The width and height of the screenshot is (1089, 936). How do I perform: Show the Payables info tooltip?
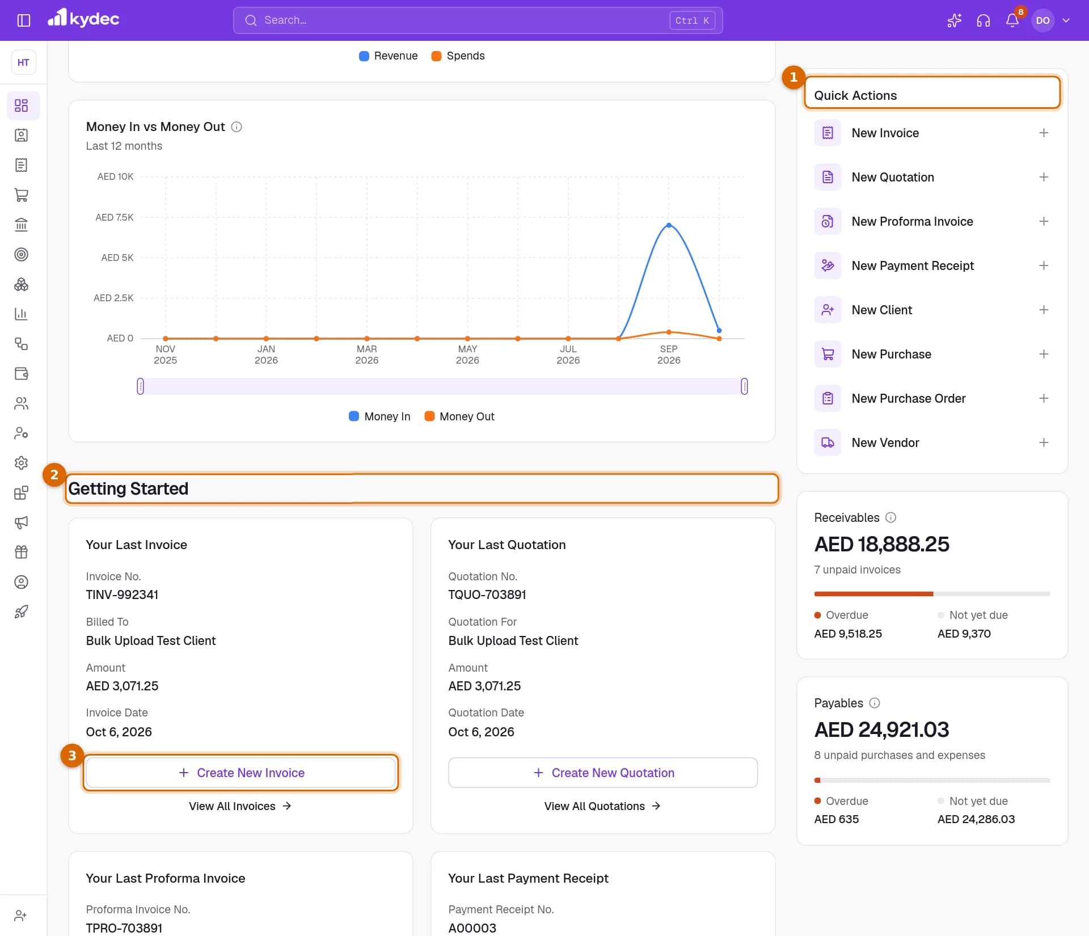[875, 703]
